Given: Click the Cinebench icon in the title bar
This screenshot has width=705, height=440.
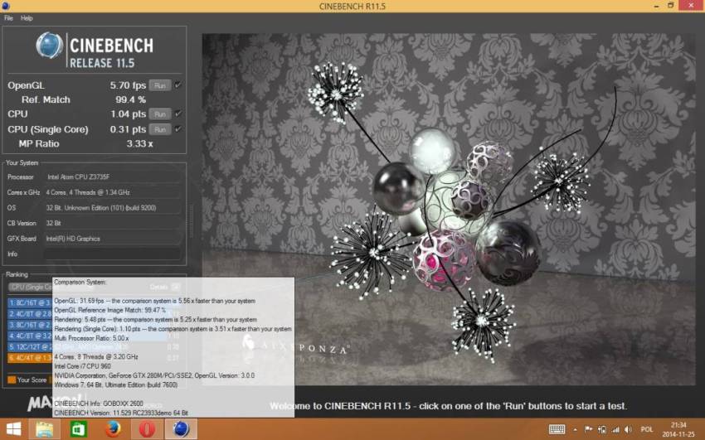Looking at the screenshot, I should (6, 6).
